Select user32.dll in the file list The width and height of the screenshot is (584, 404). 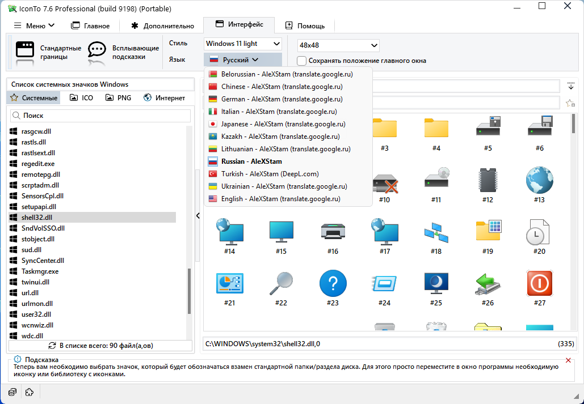coord(93,314)
